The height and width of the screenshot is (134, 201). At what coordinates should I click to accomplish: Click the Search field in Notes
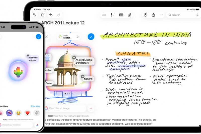tap(184, 15)
